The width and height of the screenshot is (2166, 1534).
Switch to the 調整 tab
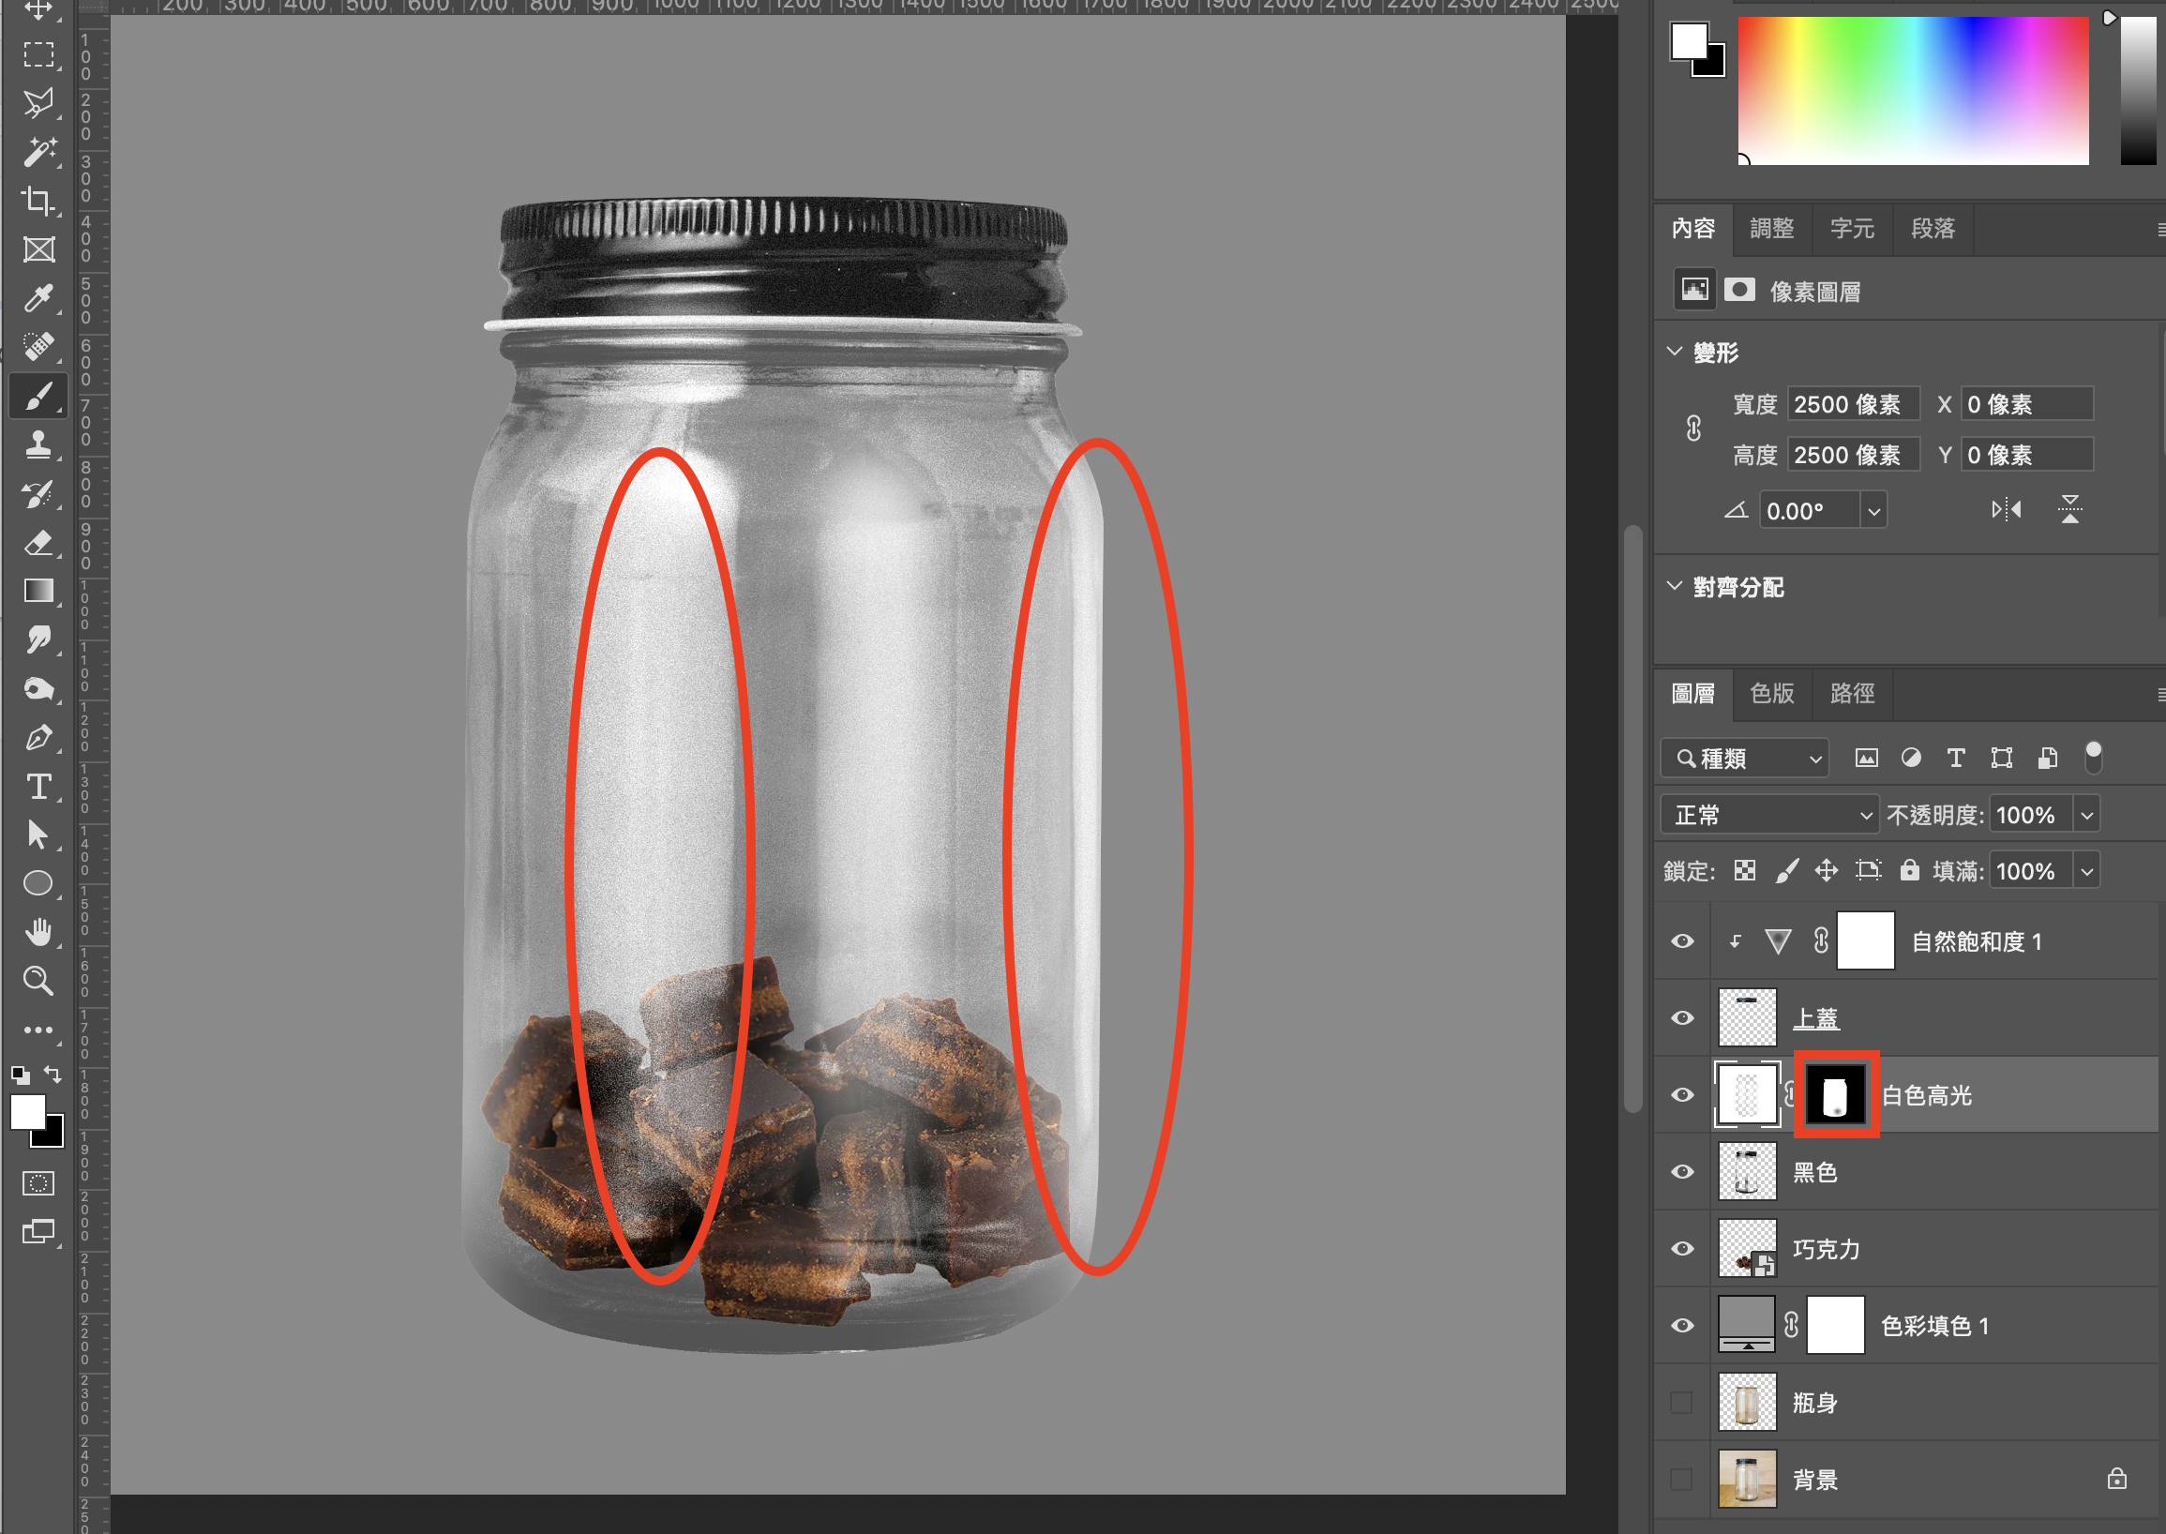click(1772, 229)
